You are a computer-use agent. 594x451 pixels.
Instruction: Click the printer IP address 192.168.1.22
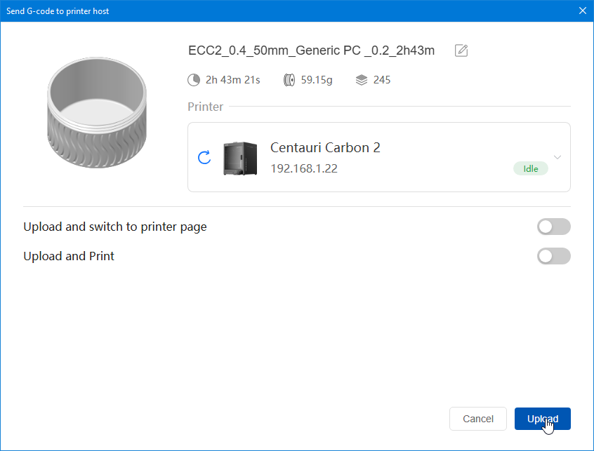(304, 169)
